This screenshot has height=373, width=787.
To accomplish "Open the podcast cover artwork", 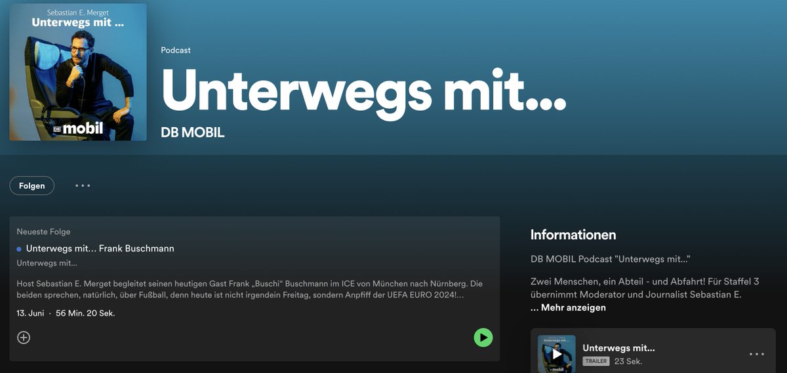I will 78,72.
